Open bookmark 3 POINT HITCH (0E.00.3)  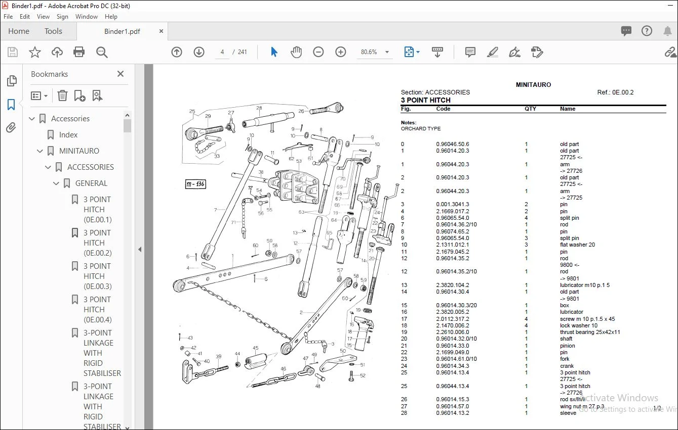tap(97, 276)
